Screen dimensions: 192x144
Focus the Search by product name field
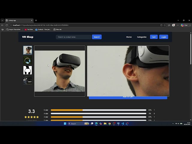point(73,37)
